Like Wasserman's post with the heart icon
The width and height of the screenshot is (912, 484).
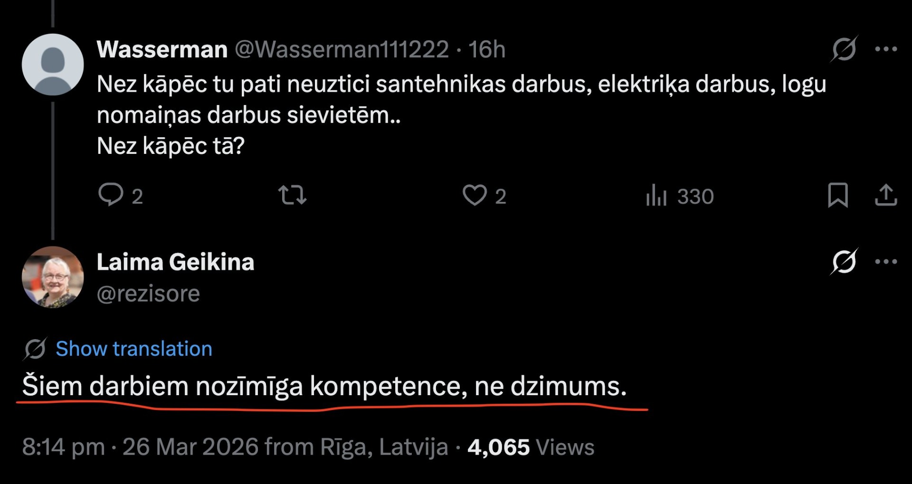pos(475,195)
